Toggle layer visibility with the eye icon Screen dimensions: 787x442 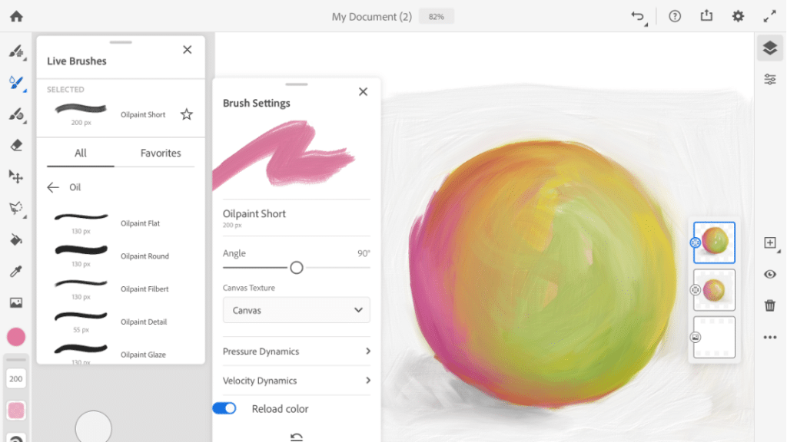pyautogui.click(x=771, y=275)
